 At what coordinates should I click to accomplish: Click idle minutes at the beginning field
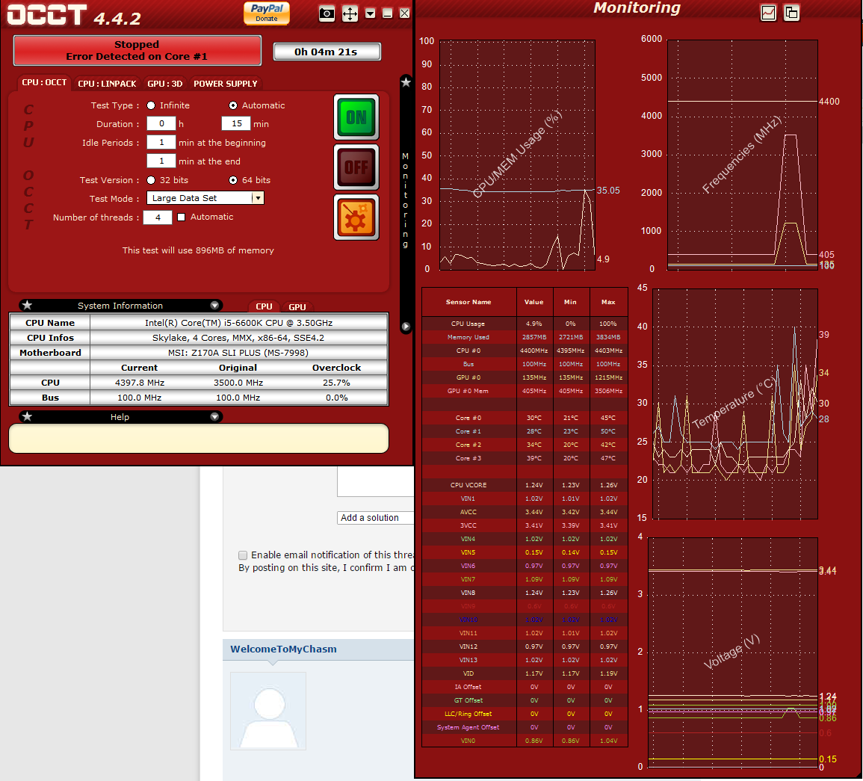[x=161, y=143]
